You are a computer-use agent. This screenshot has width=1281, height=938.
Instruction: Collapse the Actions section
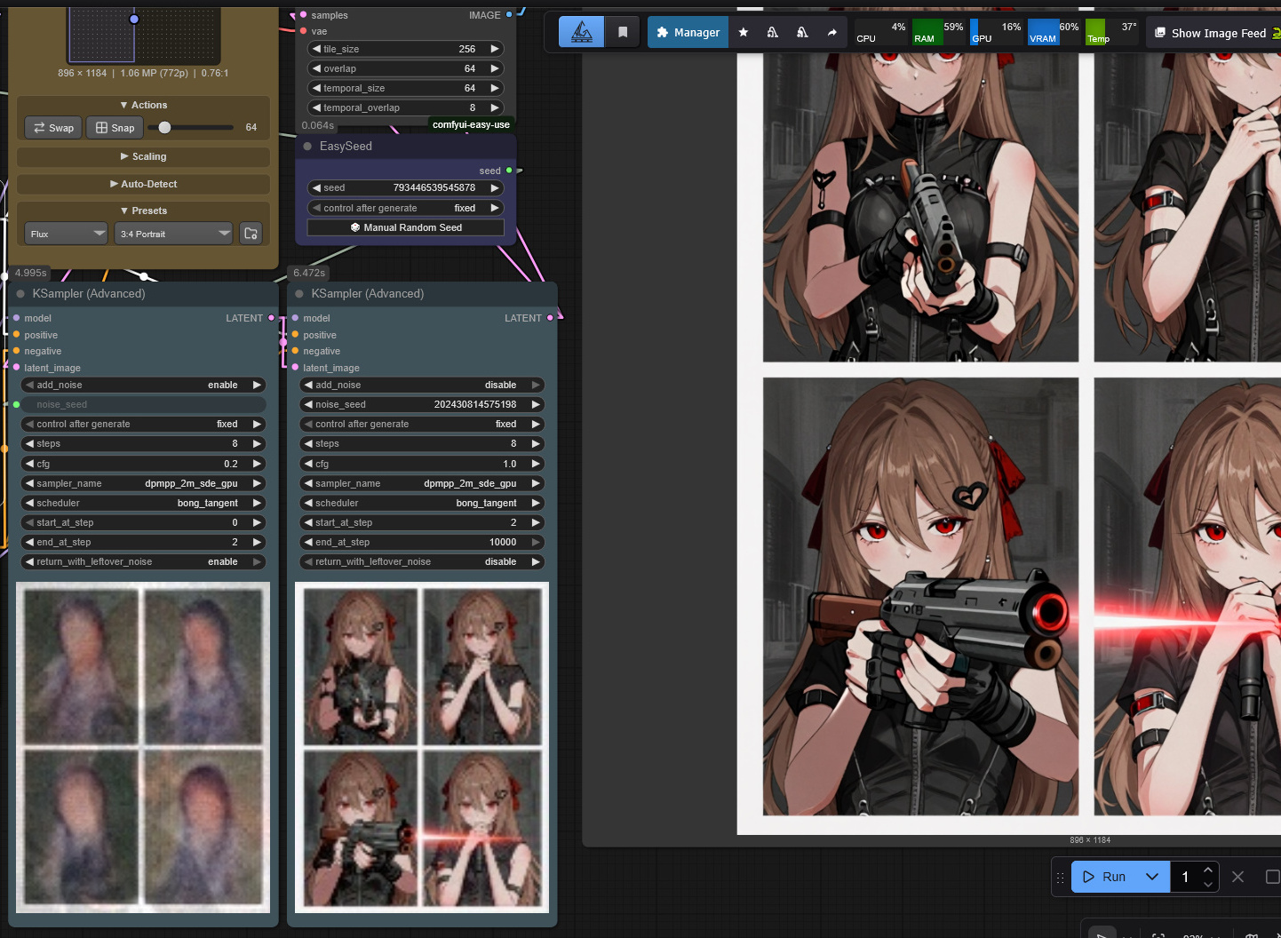[144, 105]
